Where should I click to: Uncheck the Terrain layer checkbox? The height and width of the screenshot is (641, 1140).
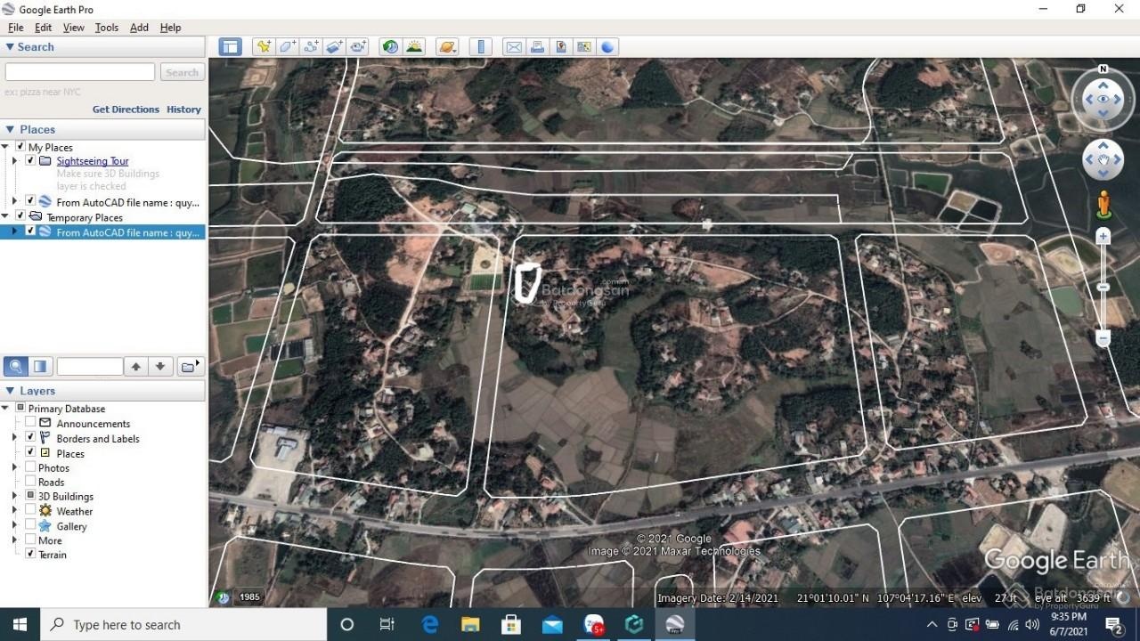click(30, 554)
